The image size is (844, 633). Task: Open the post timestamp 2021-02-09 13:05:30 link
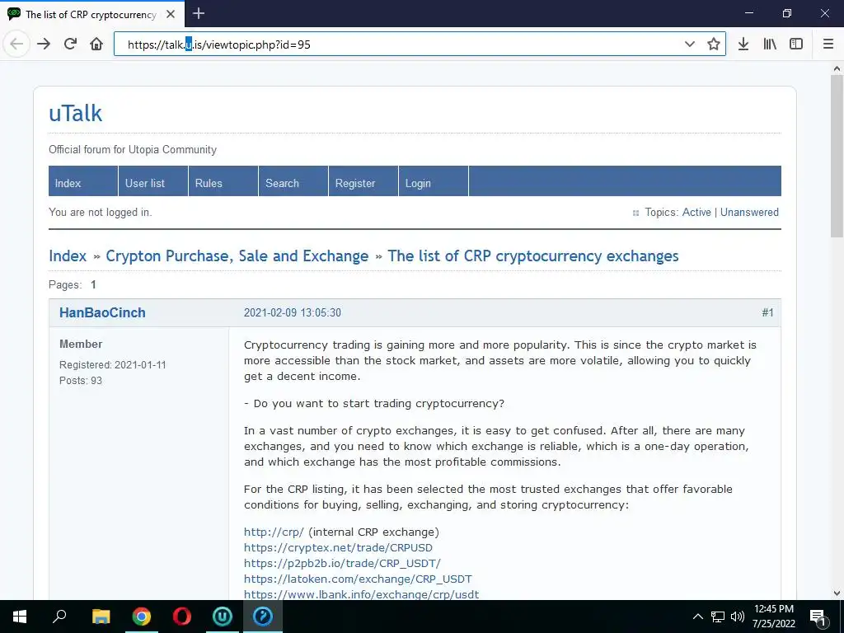tap(293, 312)
